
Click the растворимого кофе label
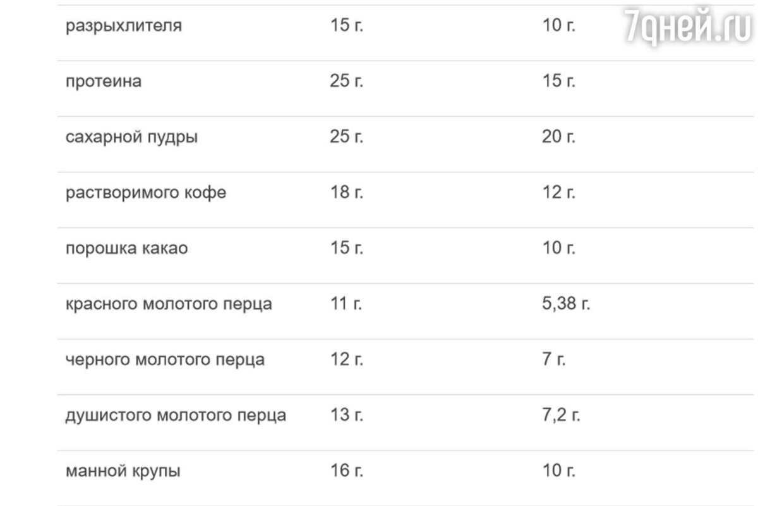point(146,193)
